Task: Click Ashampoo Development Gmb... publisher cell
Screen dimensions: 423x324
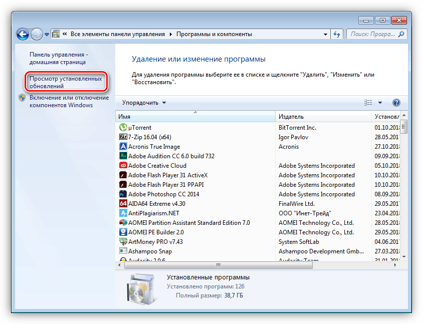Action: click(321, 251)
